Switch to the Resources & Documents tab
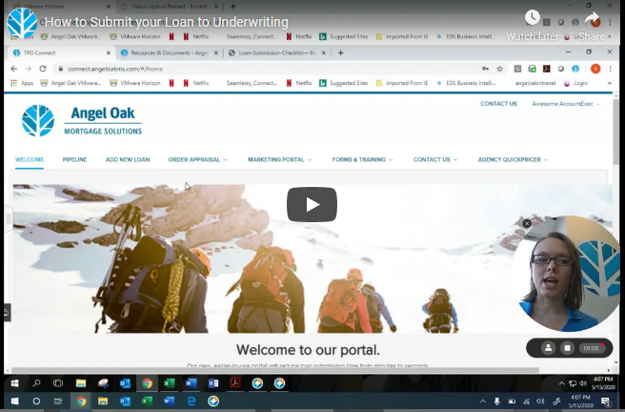This screenshot has height=412, width=625. click(169, 52)
